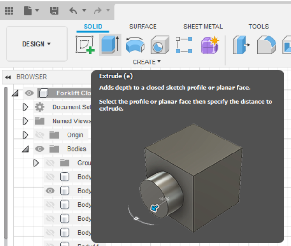This screenshot has height=246, width=291.
Task: Expand the Origin node
Action: (26, 135)
